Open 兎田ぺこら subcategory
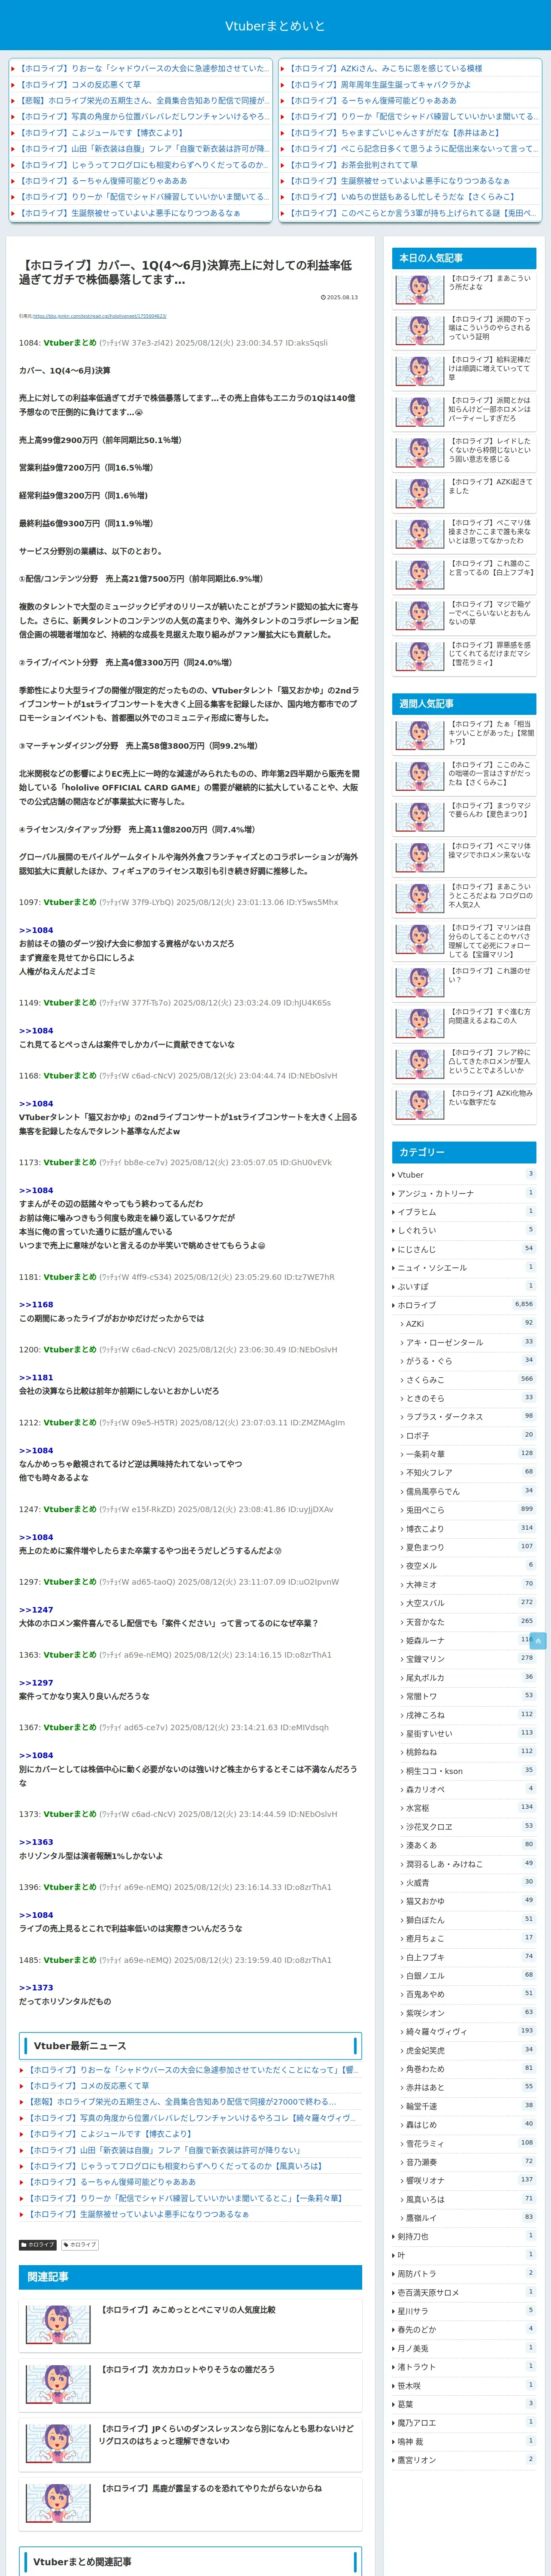The image size is (551, 2576). coord(468,1510)
